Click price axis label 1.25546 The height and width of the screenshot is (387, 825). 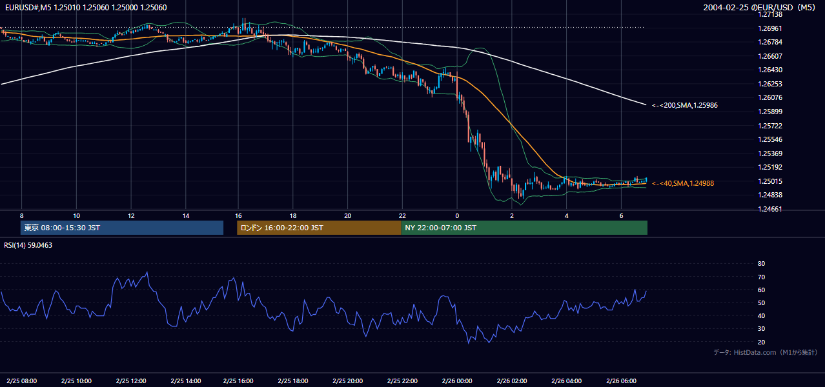tap(771, 139)
